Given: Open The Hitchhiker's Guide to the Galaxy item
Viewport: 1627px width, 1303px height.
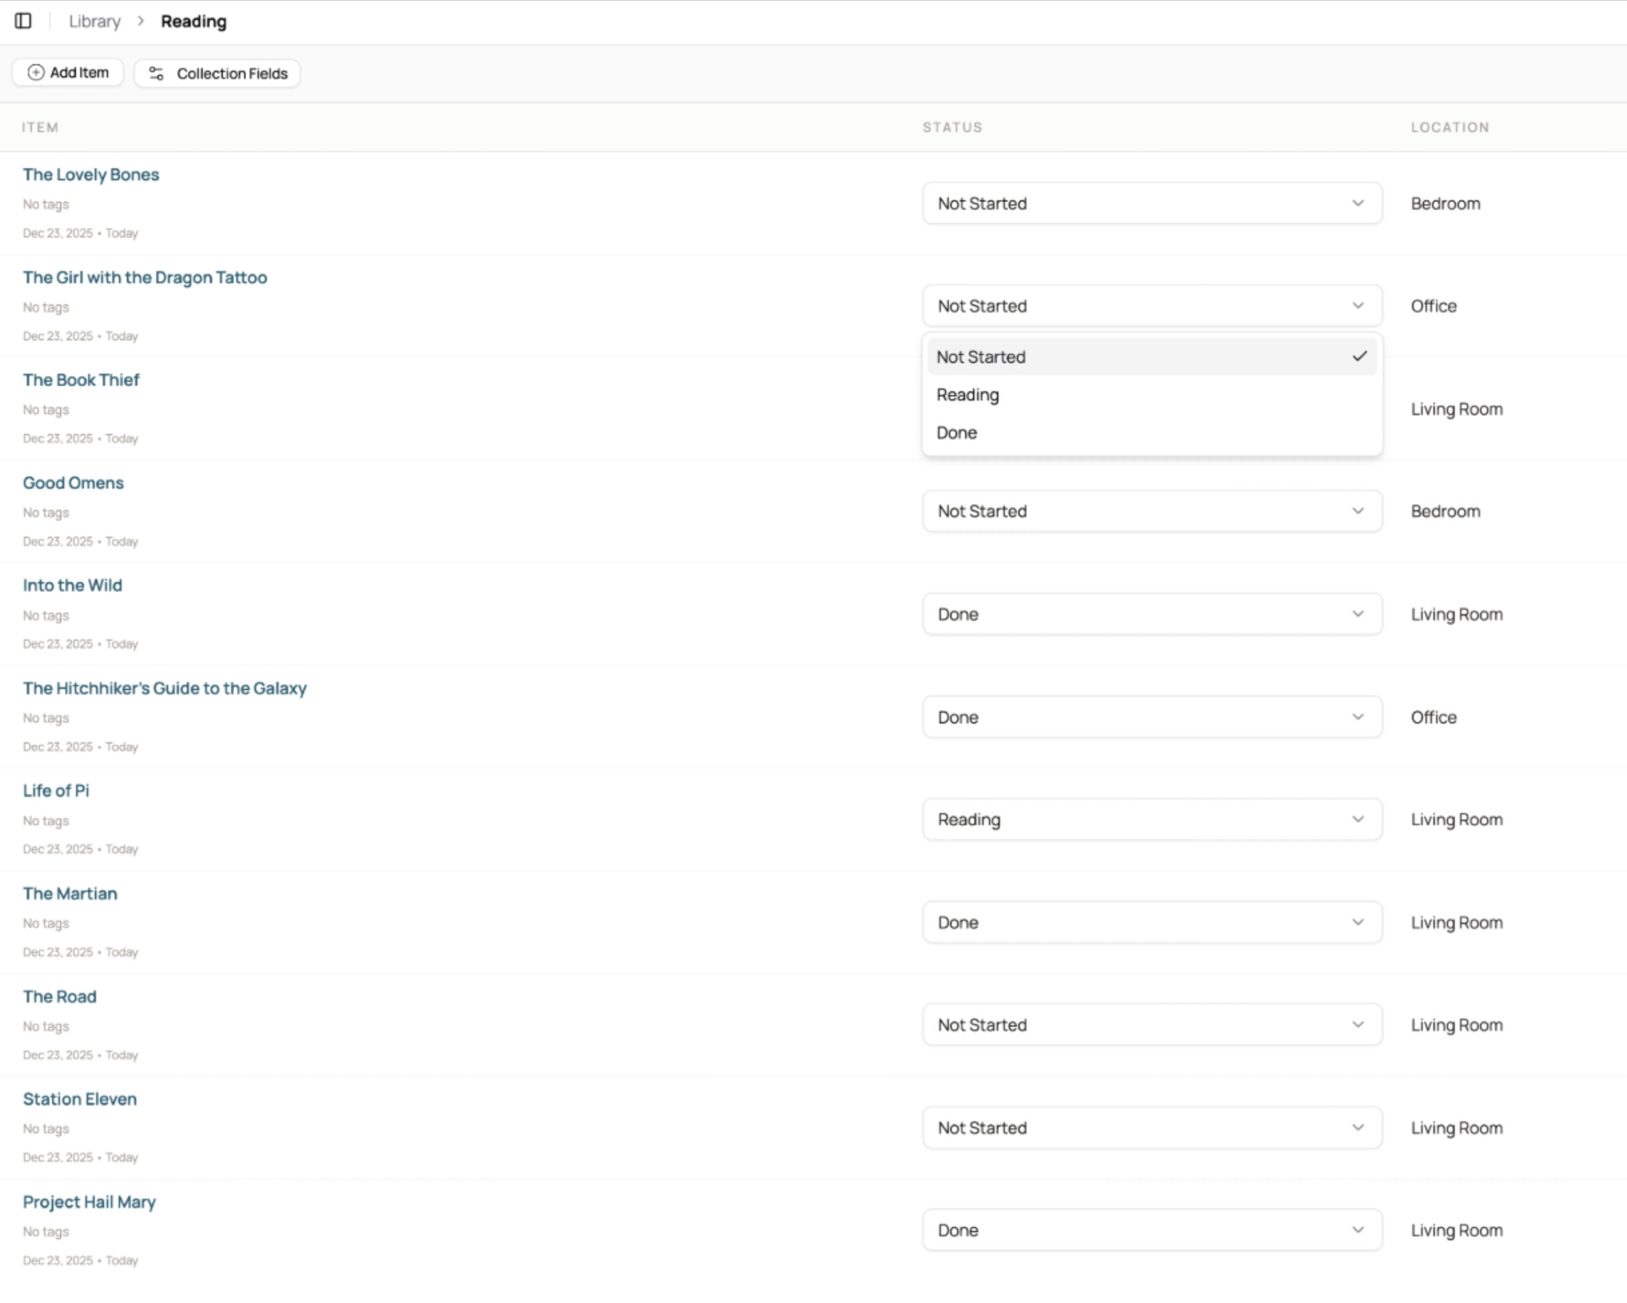Looking at the screenshot, I should click(x=165, y=688).
